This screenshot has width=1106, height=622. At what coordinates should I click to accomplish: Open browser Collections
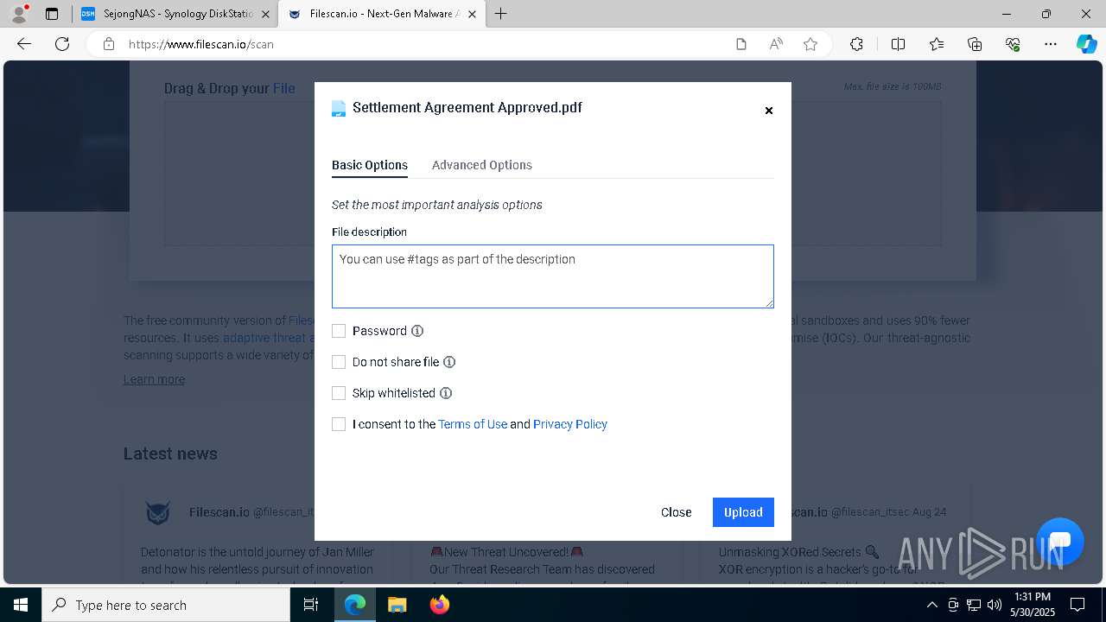tap(975, 44)
